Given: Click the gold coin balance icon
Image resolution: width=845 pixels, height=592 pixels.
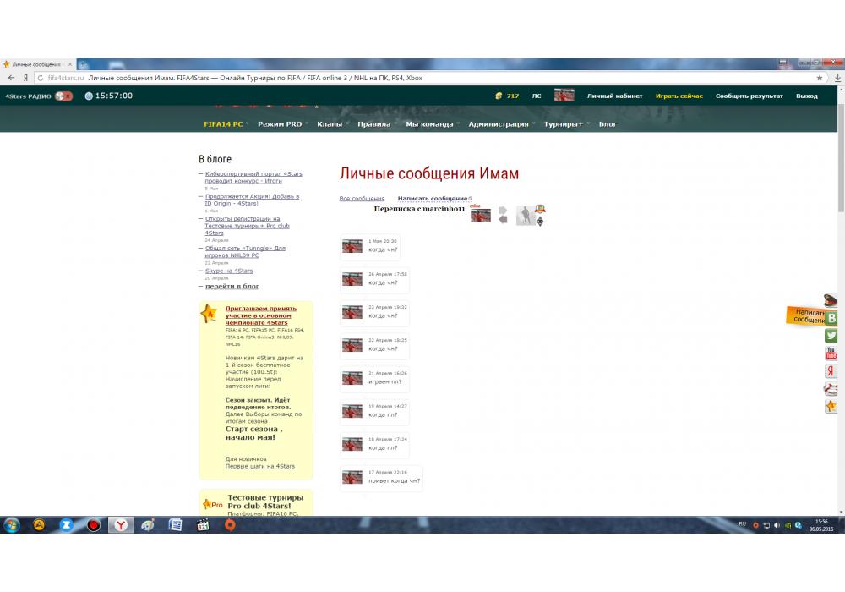Looking at the screenshot, I should click(499, 96).
